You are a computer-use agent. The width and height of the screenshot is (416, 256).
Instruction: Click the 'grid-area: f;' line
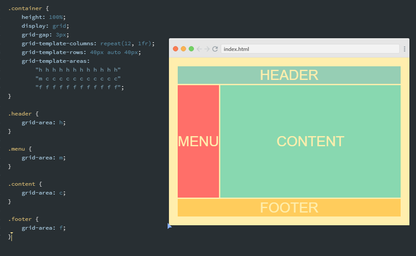[43, 228]
